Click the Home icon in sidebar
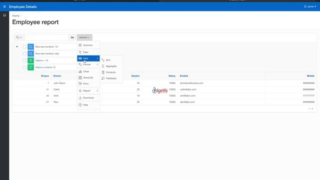Screen dimensions: 320x180 (4, 15)
